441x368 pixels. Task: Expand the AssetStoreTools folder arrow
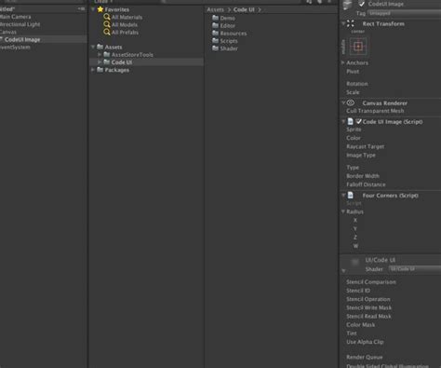click(100, 54)
